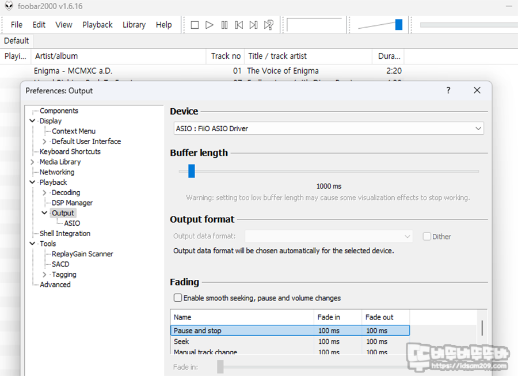
Task: Open the ASIO : FiiO ASIO Driver device dropdown
Action: 329,128
